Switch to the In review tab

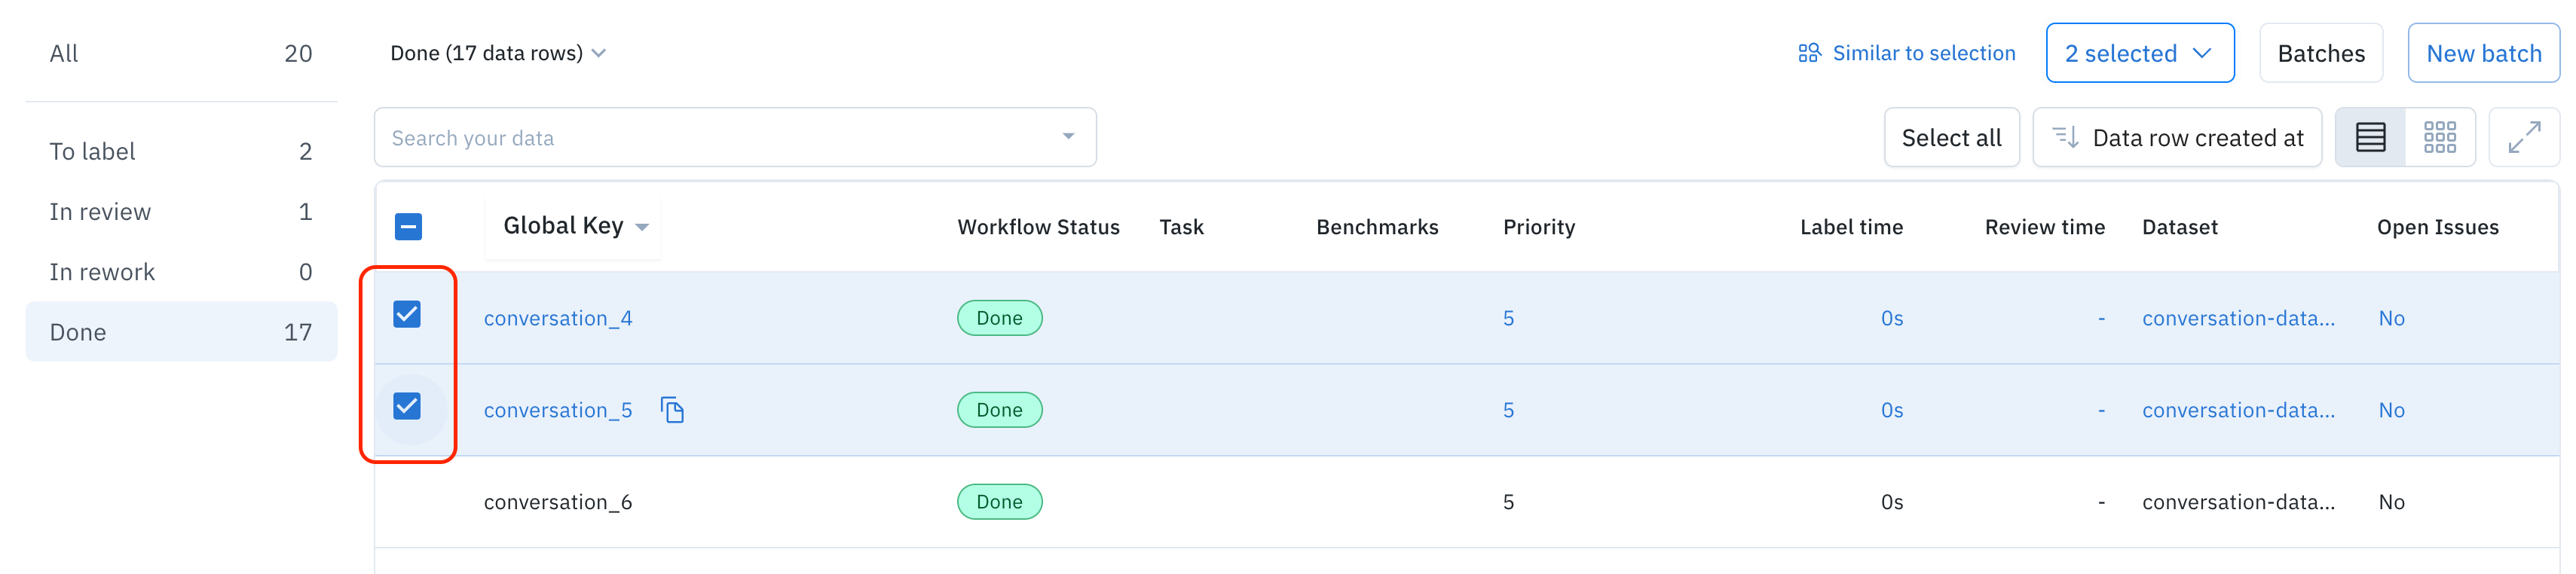pos(180,212)
